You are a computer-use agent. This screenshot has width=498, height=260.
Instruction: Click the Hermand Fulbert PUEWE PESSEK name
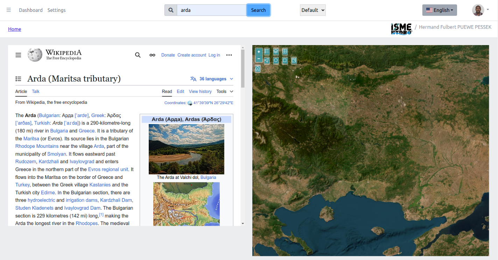[x=455, y=27]
